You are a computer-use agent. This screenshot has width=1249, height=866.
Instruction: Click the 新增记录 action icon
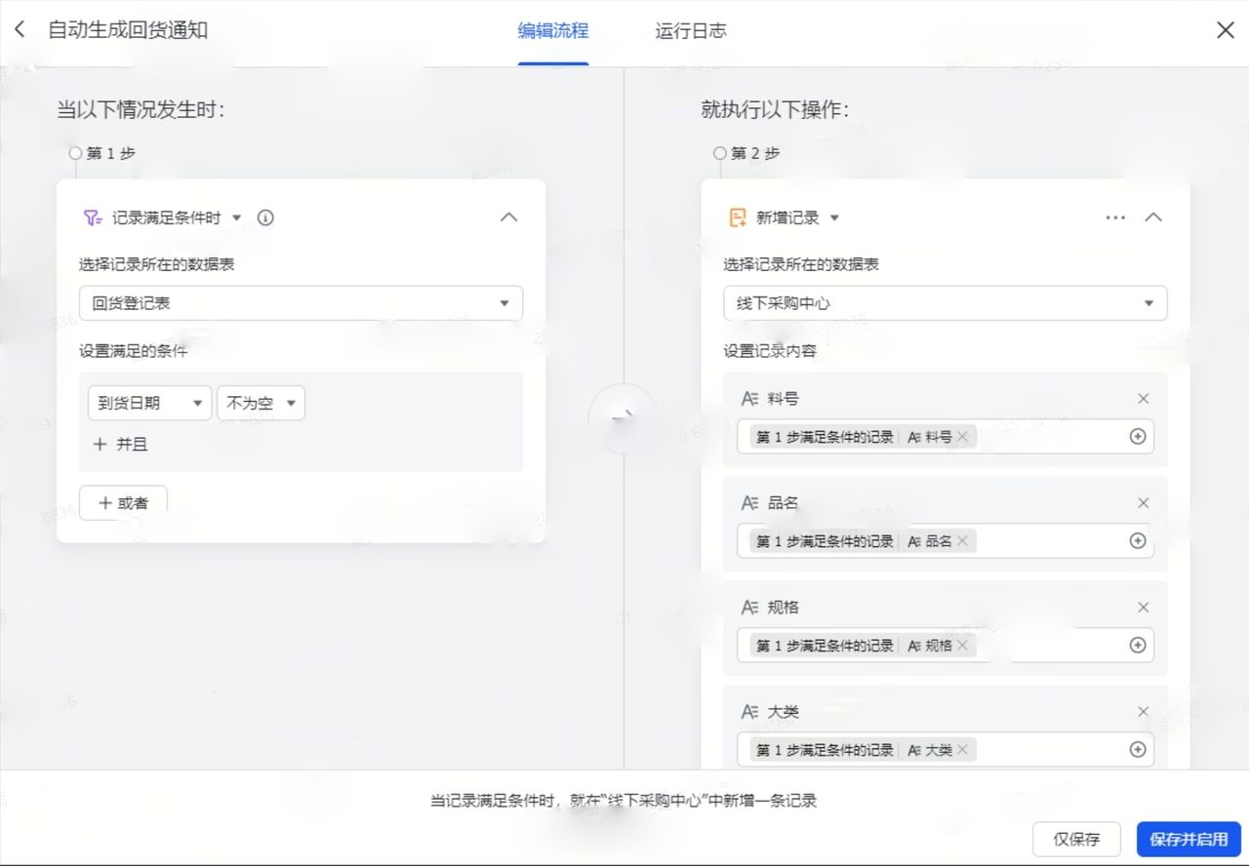pos(739,217)
